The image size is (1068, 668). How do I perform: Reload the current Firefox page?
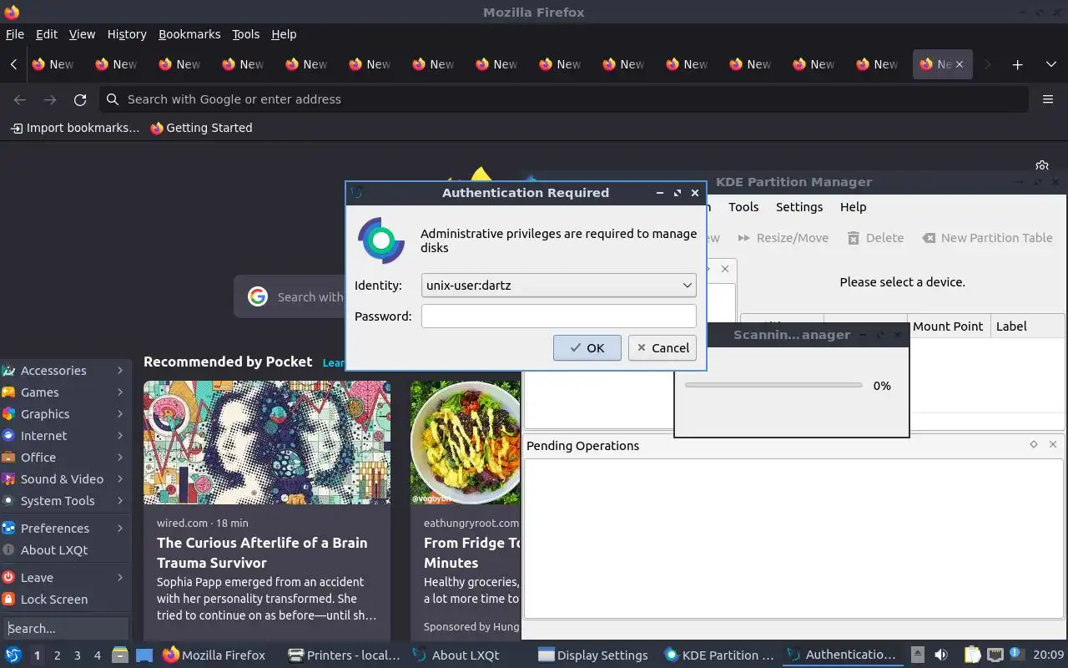pyautogui.click(x=80, y=99)
